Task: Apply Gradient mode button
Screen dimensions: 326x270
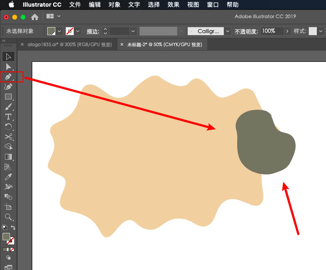Action: (x=8, y=250)
